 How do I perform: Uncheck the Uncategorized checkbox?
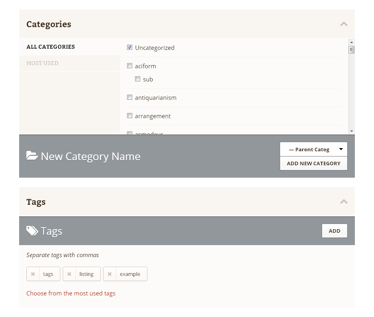coord(129,48)
